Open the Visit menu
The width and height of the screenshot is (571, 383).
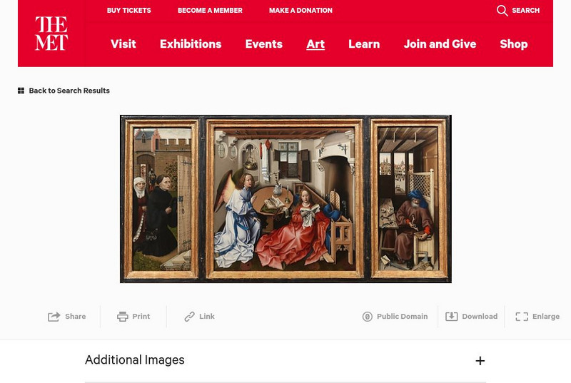pyautogui.click(x=123, y=44)
